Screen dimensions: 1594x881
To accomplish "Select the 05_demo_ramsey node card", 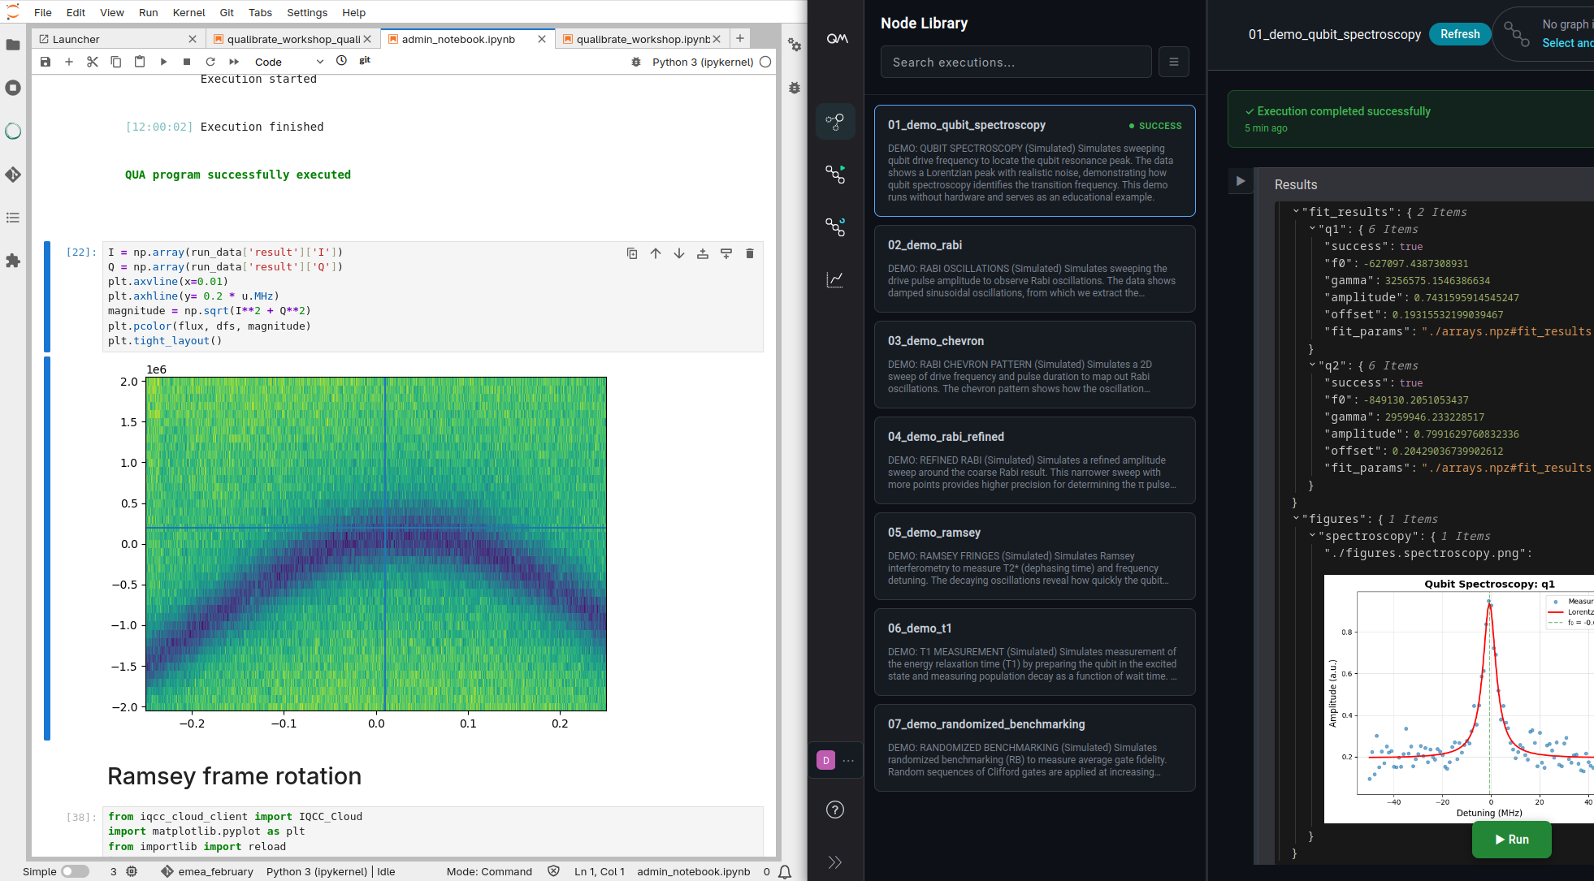I will point(1034,556).
